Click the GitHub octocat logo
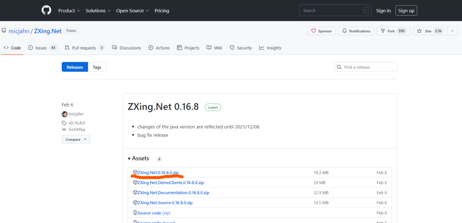This screenshot has width=462, height=223. (x=46, y=10)
